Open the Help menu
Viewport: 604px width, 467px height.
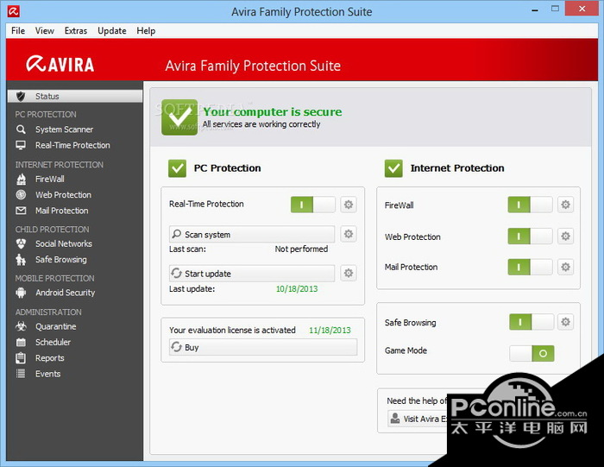pos(146,31)
